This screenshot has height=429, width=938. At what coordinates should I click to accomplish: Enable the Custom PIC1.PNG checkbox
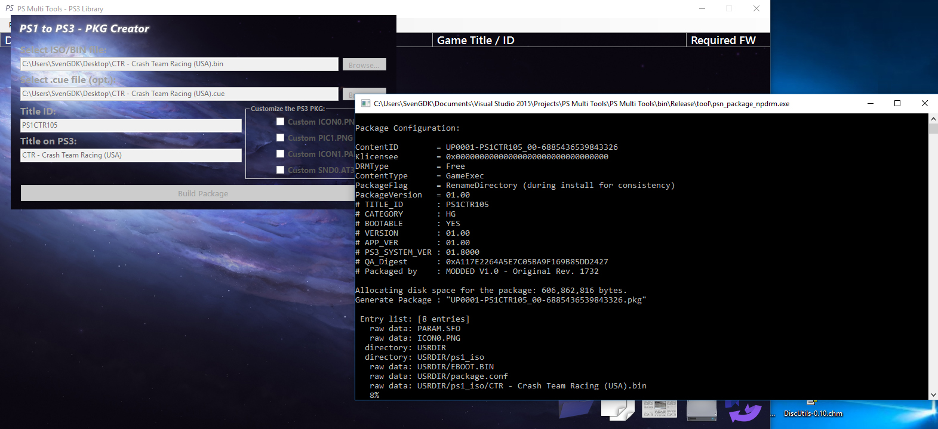[x=280, y=138]
